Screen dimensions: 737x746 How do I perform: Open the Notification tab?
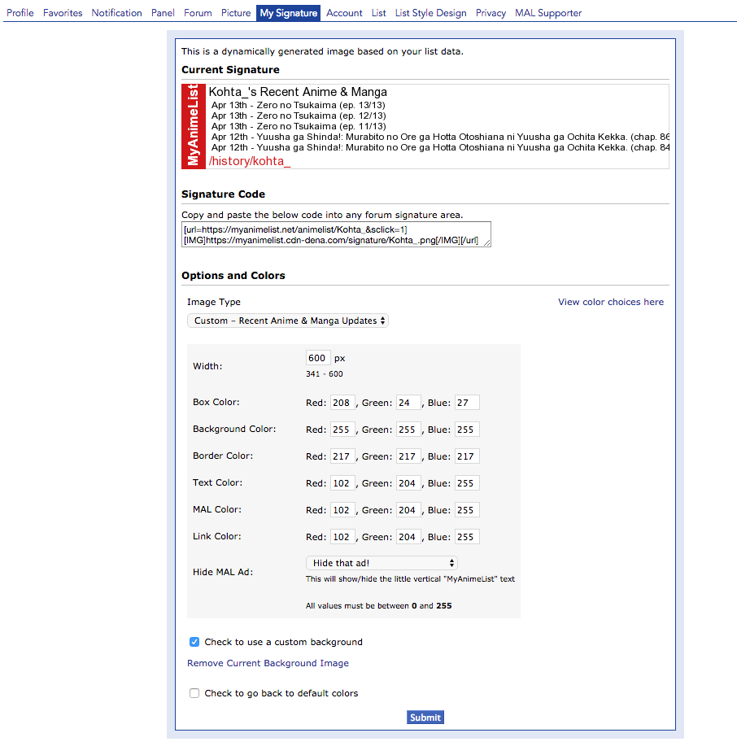pyautogui.click(x=116, y=13)
